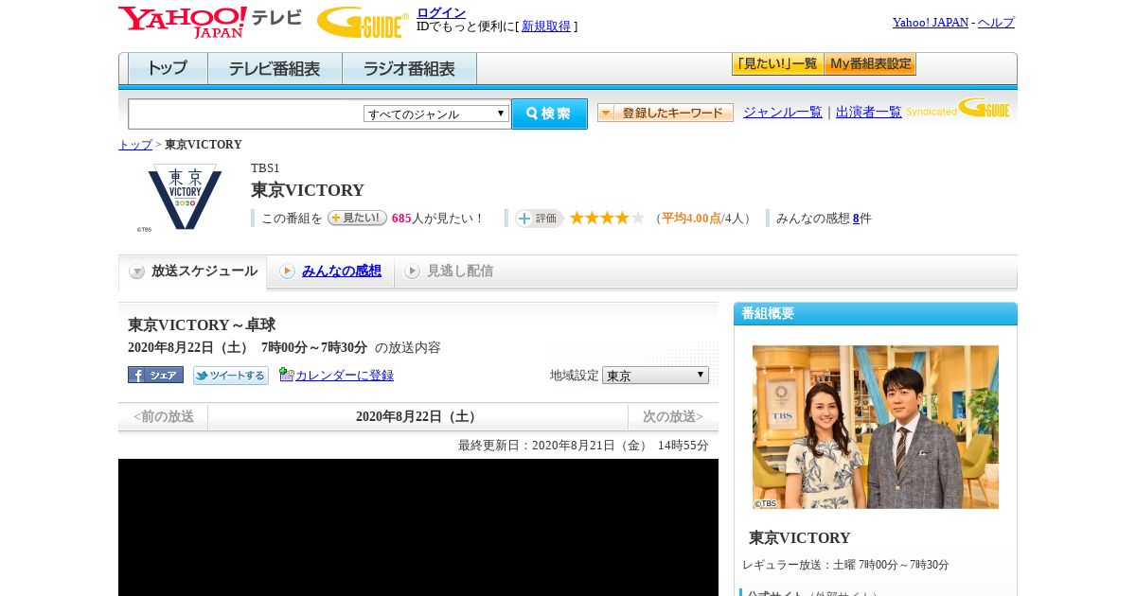Click the 新規取得 link
The image size is (1136, 596).
pyautogui.click(x=546, y=26)
